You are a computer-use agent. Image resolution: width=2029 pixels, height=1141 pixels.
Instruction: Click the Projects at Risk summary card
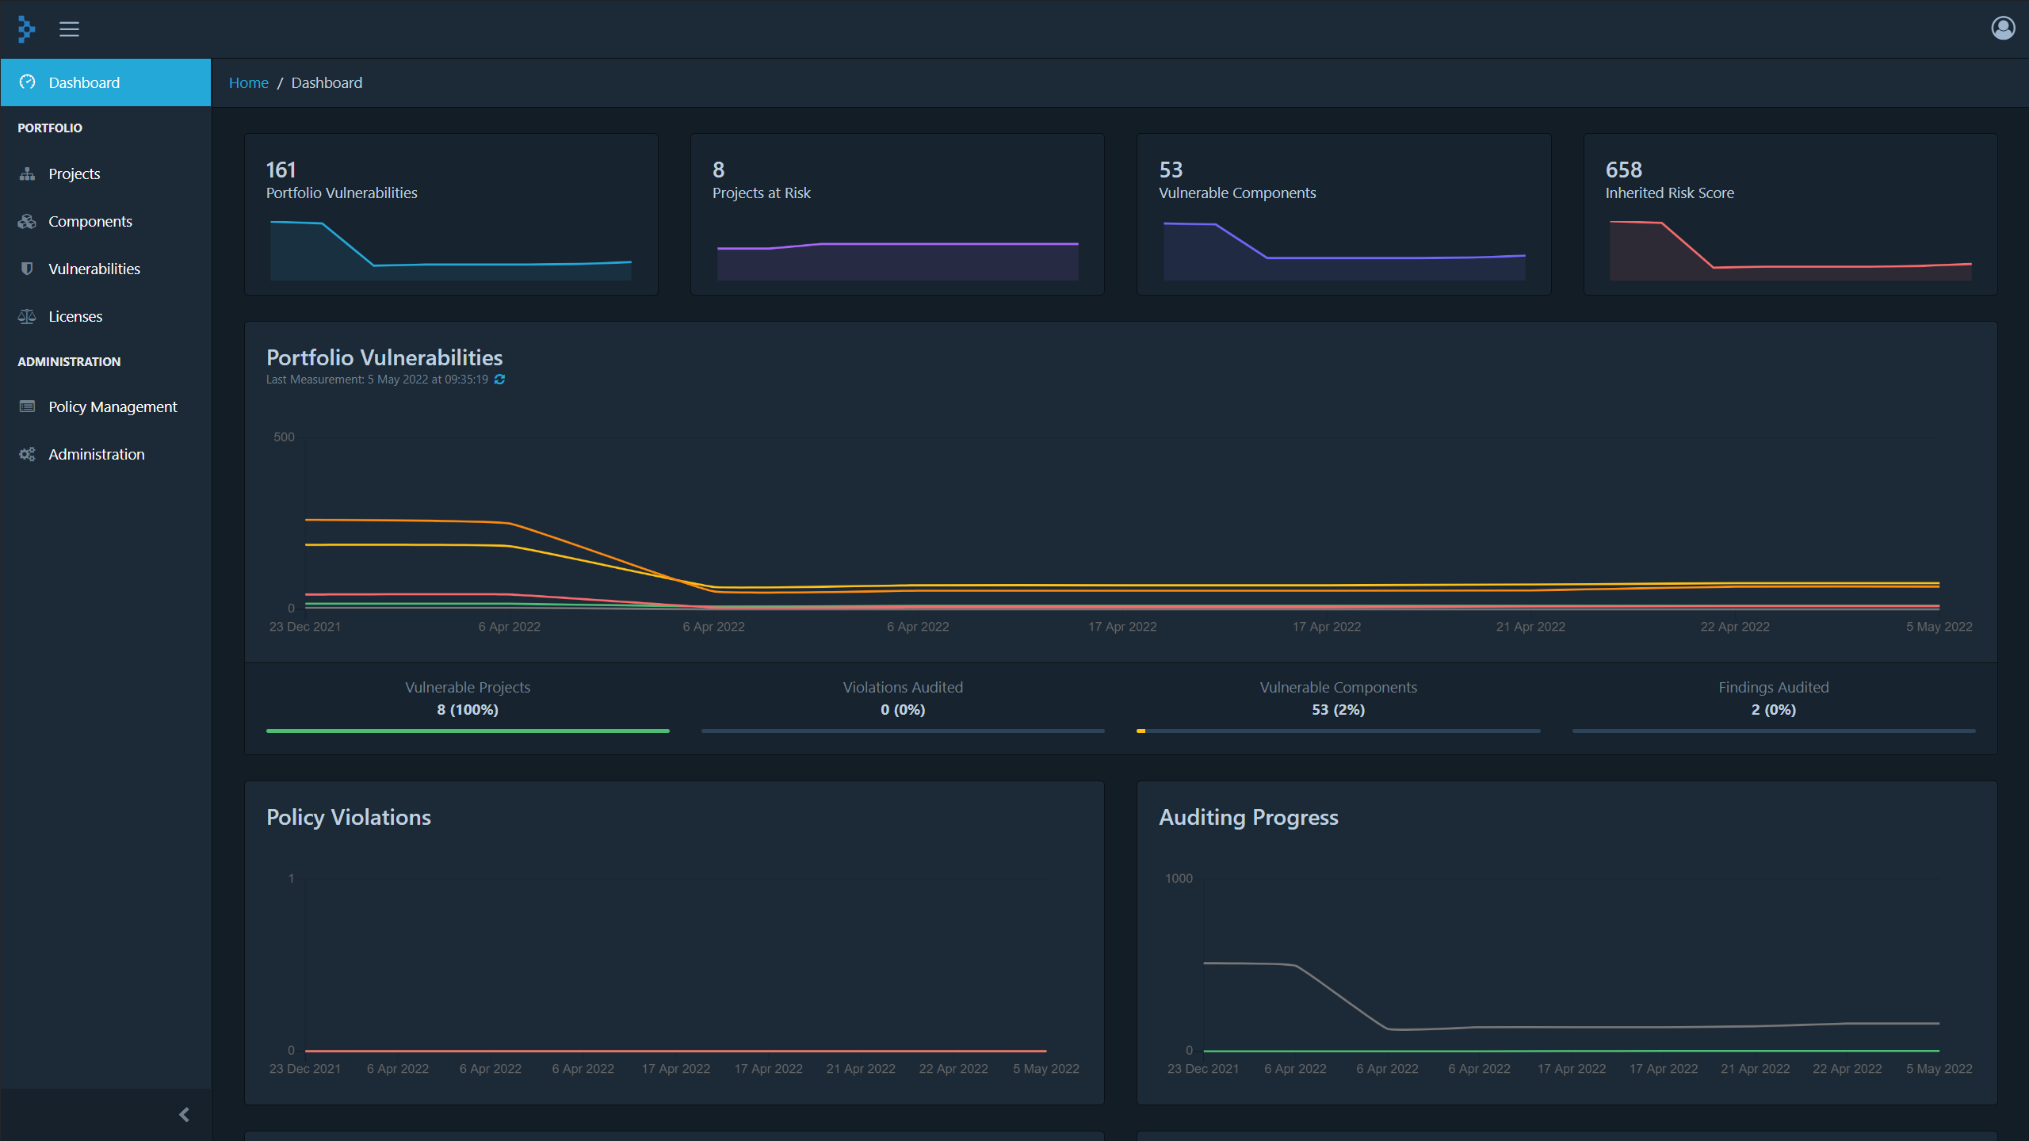pos(896,214)
